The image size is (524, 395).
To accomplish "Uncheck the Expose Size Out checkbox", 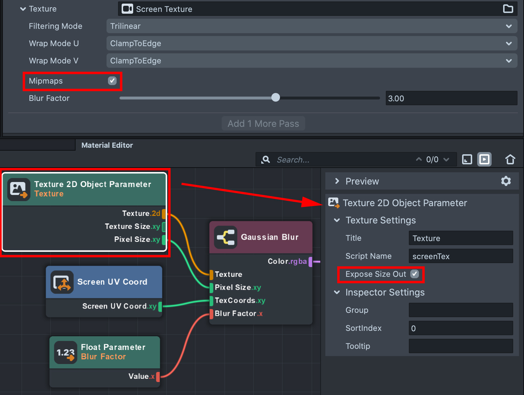I will coord(415,274).
